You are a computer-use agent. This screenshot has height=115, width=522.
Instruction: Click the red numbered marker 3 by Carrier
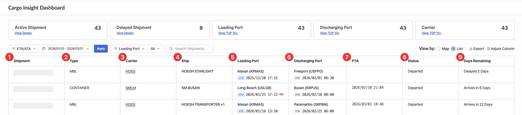click(123, 57)
